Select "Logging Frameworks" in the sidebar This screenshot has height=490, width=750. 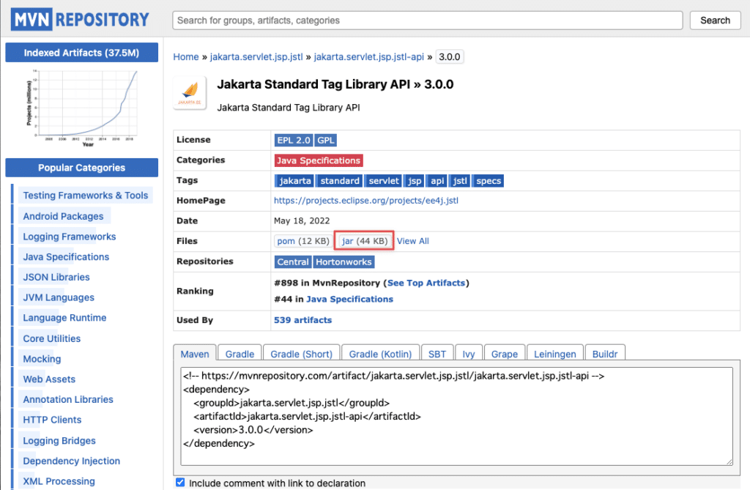click(68, 236)
